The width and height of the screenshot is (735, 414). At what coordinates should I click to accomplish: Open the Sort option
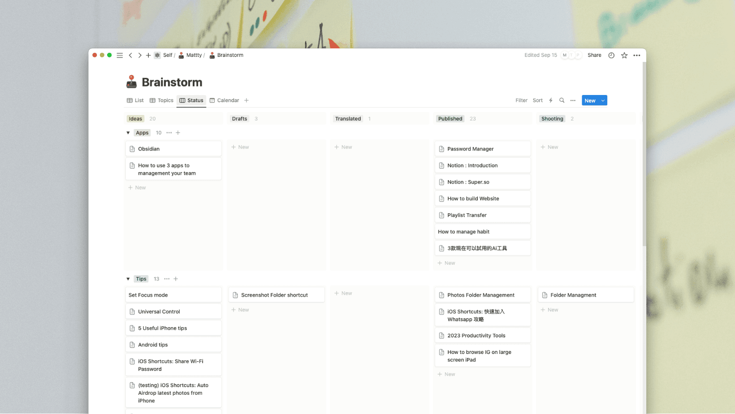point(538,100)
